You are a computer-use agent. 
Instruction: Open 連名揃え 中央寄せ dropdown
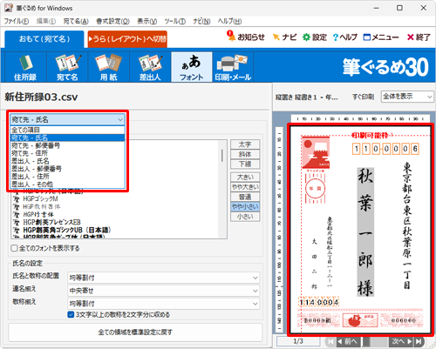[x=163, y=291]
